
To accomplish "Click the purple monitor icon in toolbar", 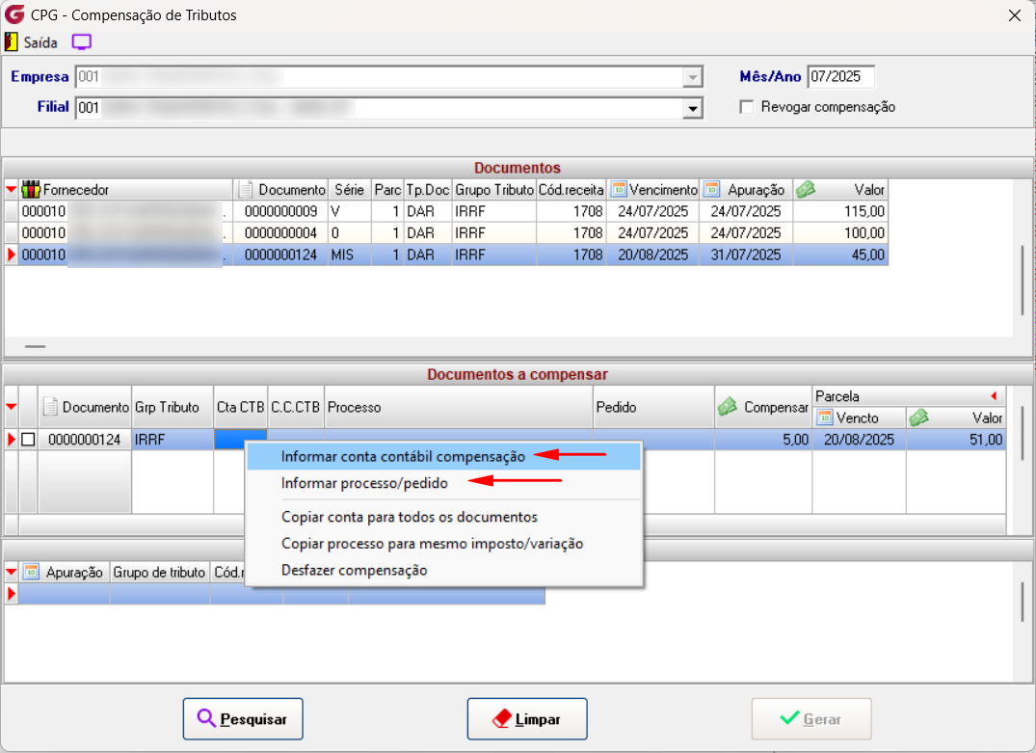I will [81, 42].
